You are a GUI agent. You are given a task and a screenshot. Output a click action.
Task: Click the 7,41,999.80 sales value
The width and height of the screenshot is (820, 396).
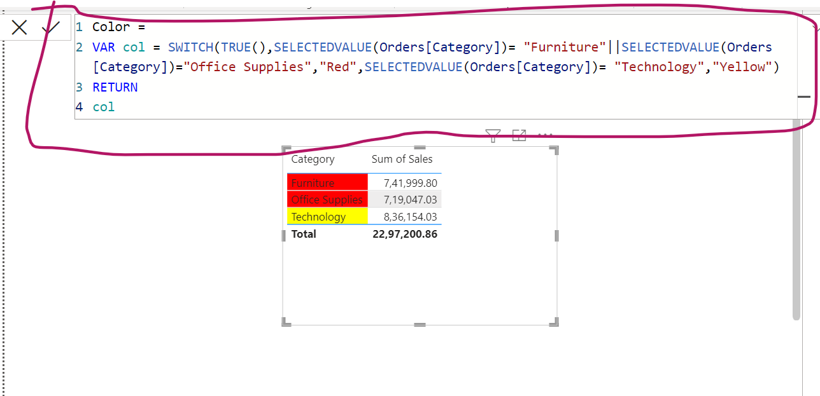pyautogui.click(x=411, y=183)
